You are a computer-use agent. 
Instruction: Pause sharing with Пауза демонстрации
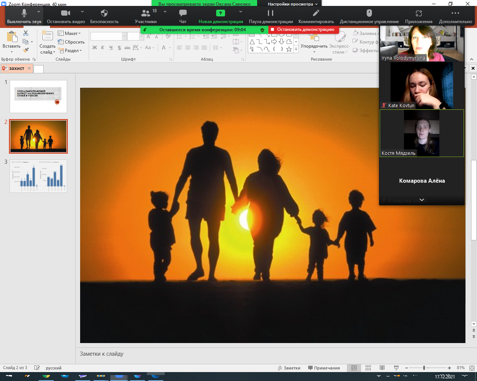[271, 17]
